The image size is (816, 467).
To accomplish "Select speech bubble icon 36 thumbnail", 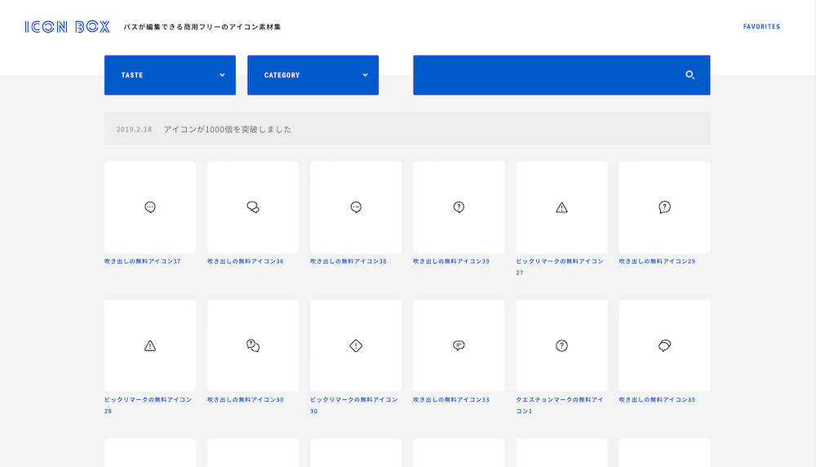I will [x=253, y=207].
